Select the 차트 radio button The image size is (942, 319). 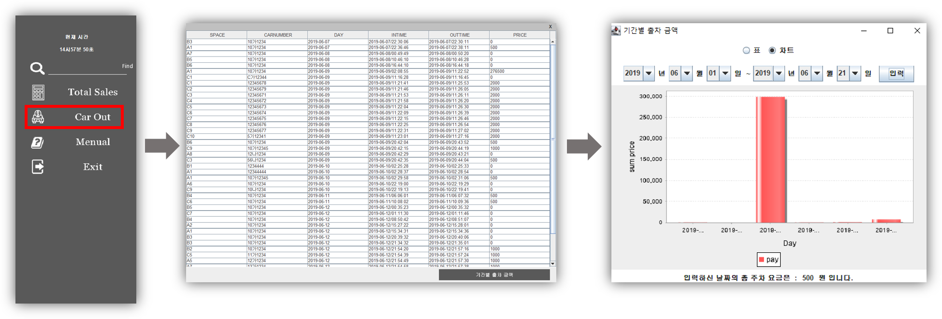tap(772, 50)
